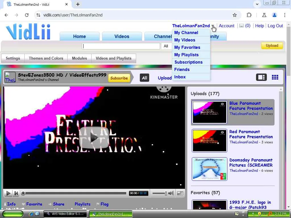The width and height of the screenshot is (291, 218).
Task: Switch to the grid view layout icon
Action: click(x=275, y=77)
